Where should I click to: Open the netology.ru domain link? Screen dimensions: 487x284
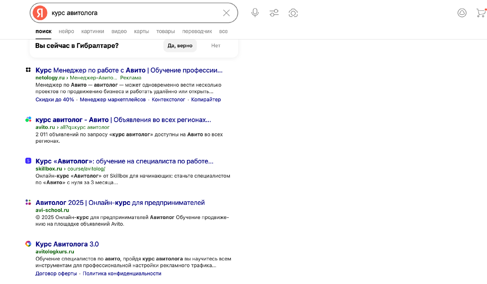50,77
